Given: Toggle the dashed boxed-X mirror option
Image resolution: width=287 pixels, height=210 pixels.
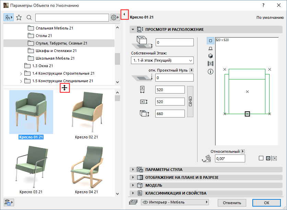Looking at the screenshot, I should pyautogui.click(x=275, y=158).
